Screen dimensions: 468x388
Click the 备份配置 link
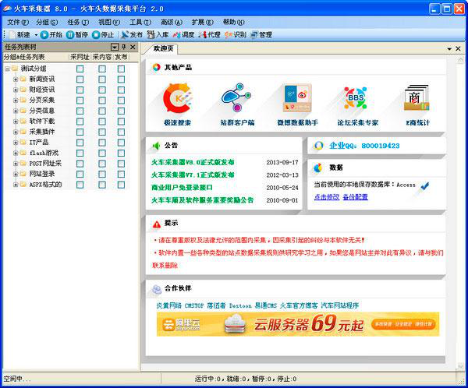[355, 197]
